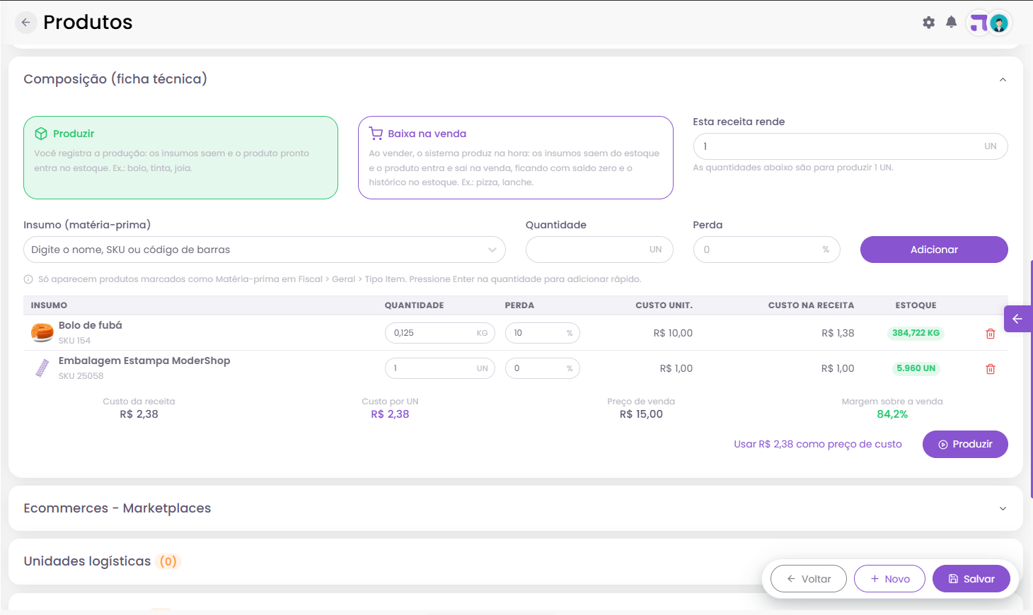
Task: Edit Bolo de fubá quantity 0,125 KG
Action: click(x=440, y=333)
